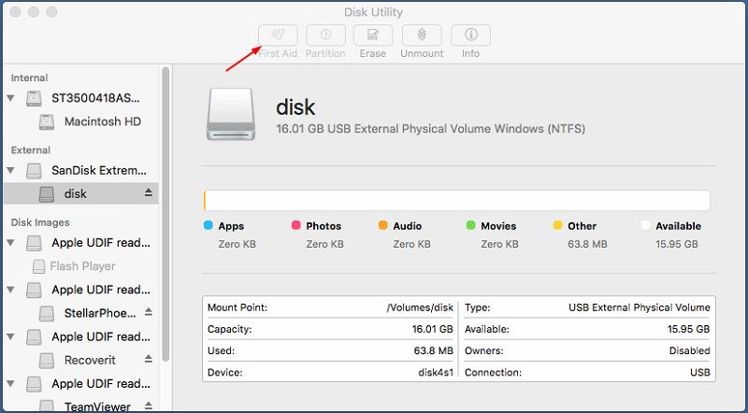Image resolution: width=748 pixels, height=413 pixels.
Task: Click the Other yellow storage legend dot
Action: click(x=558, y=225)
